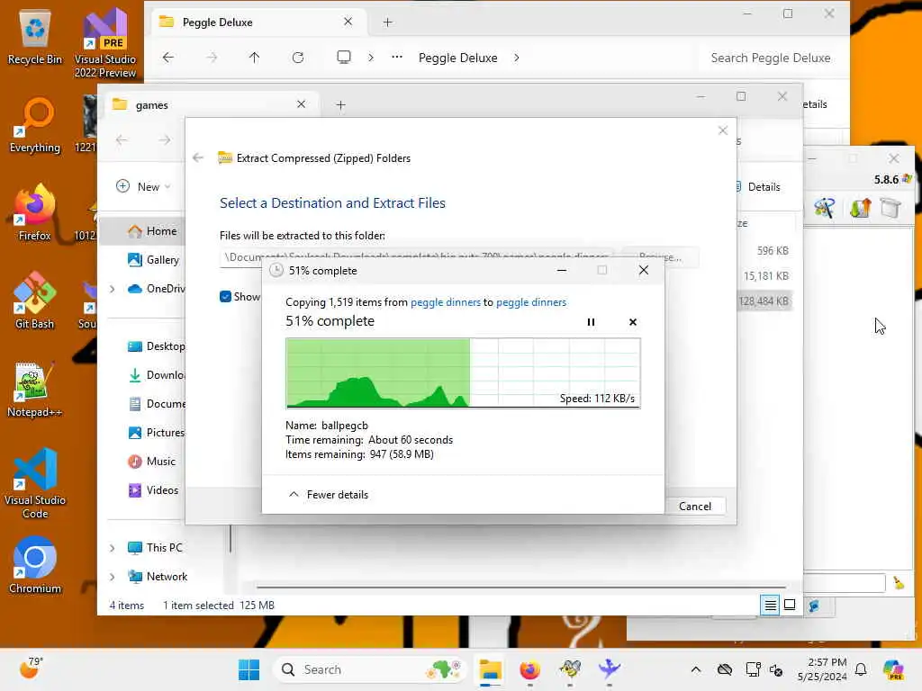The image size is (922, 691).
Task: Open Everything search desktop shortcut
Action: point(35,125)
